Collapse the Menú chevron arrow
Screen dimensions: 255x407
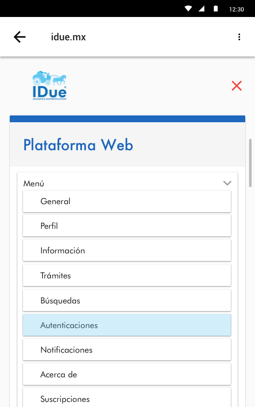point(227,183)
